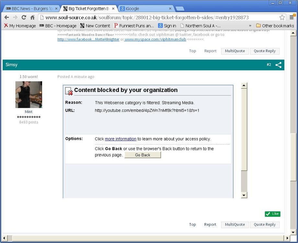Open post number #2 permalink
Image resolution: width=298 pixels, height=243 pixels.
(269, 65)
